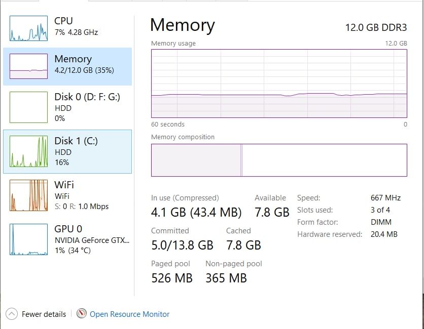Image resolution: width=424 pixels, height=329 pixels.
Task: Collapse view with Fewer details chevron
Action: coord(12,314)
